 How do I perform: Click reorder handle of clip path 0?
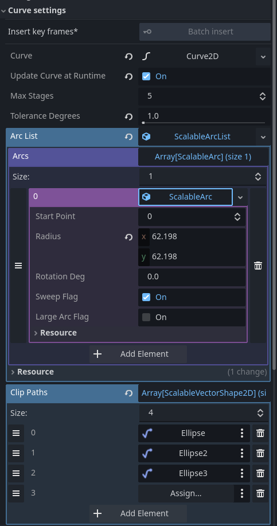pyautogui.click(x=15, y=434)
